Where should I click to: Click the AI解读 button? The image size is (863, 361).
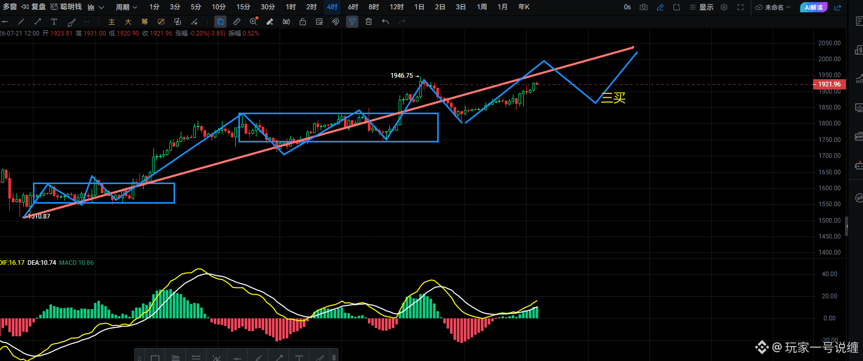tap(814, 7)
